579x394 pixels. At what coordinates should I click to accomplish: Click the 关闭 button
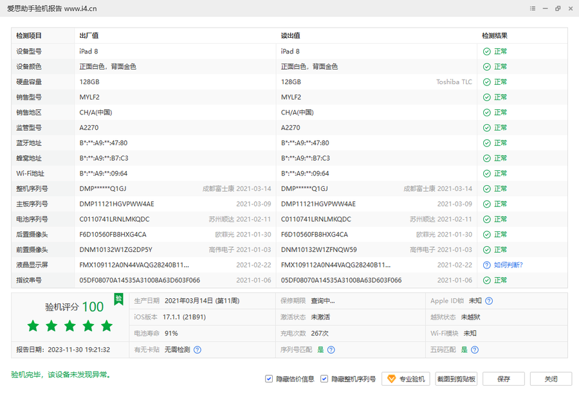click(550, 379)
